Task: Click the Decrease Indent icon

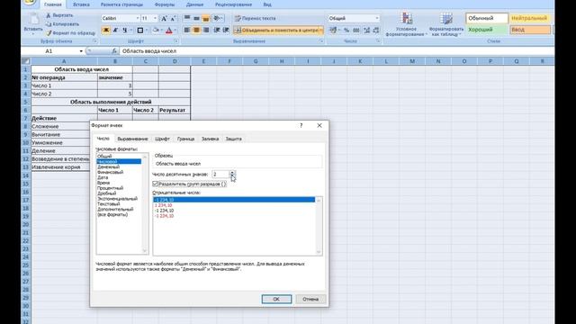Action: coord(217,30)
